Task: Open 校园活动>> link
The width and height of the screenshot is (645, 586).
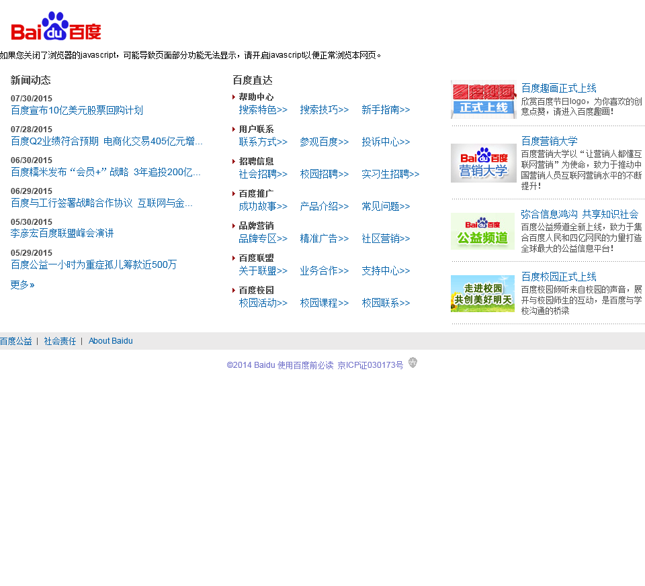Action: click(x=263, y=303)
